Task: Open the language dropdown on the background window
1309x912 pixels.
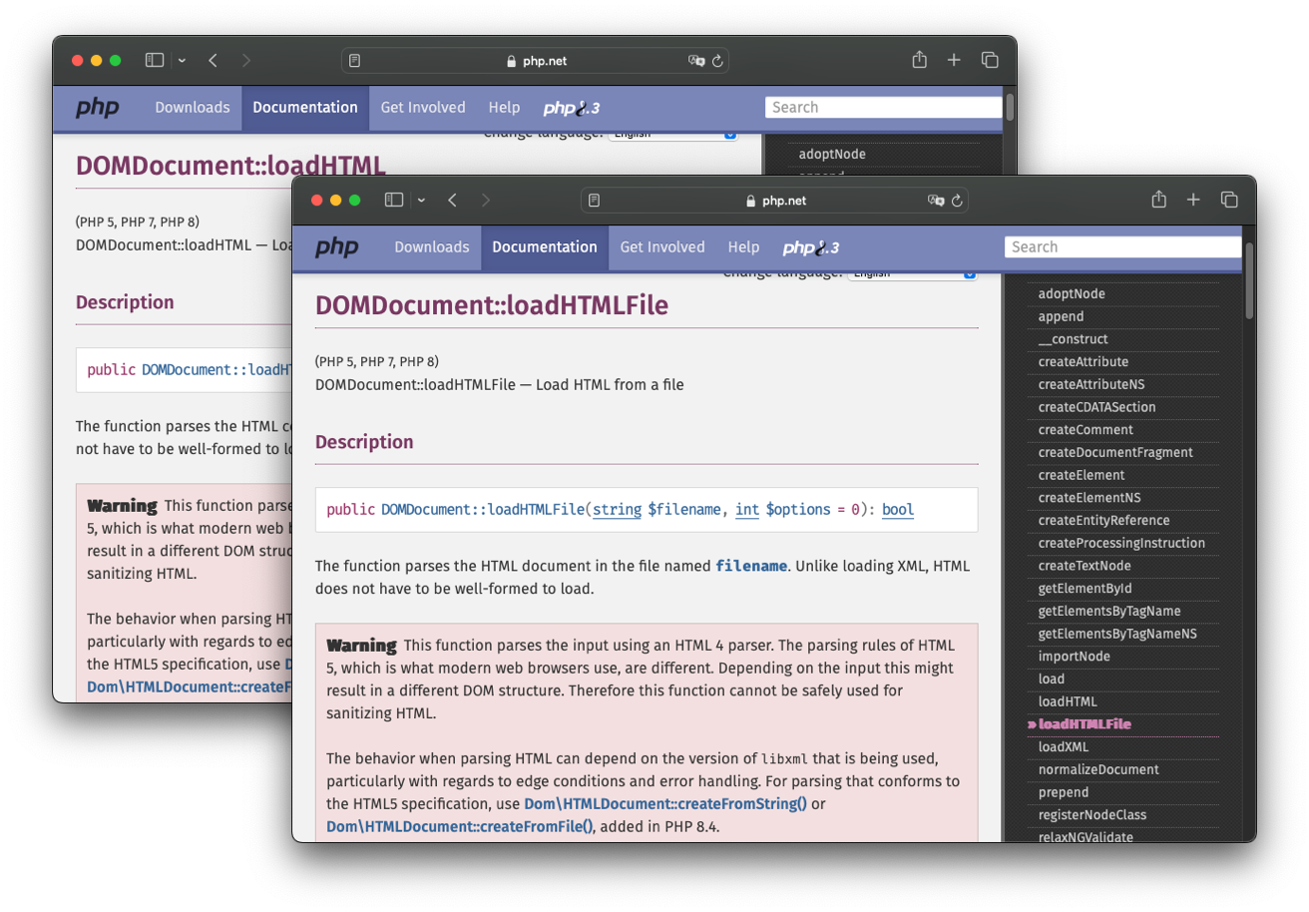Action: click(x=673, y=132)
